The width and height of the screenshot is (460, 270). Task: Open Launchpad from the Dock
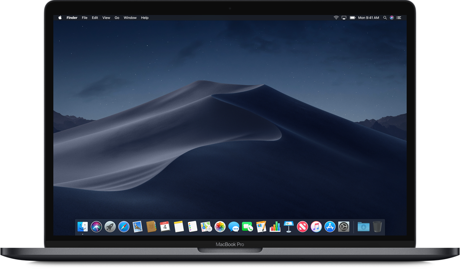click(110, 227)
